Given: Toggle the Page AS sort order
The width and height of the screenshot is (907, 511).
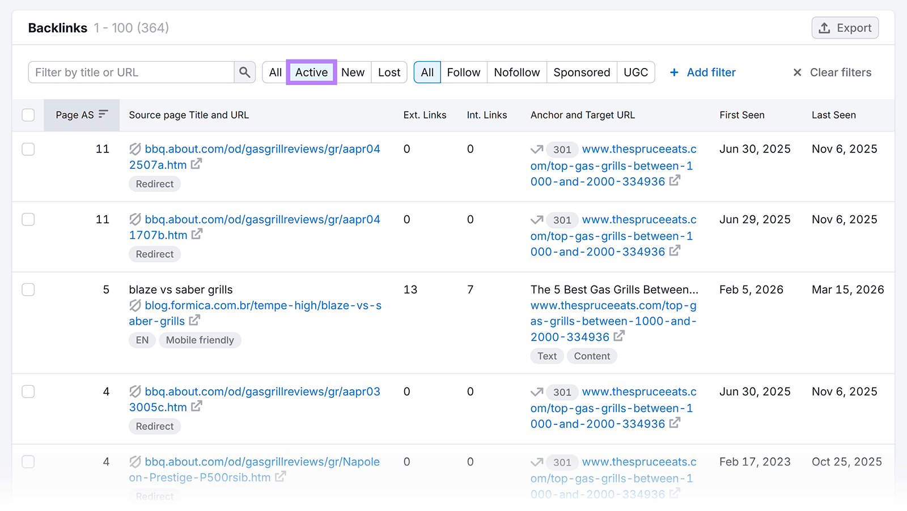Looking at the screenshot, I should 104,114.
